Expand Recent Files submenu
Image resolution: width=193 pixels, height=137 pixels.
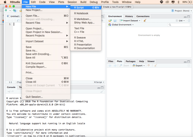(x=46, y=23)
